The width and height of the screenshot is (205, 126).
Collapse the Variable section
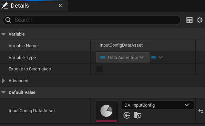tap(3, 34)
